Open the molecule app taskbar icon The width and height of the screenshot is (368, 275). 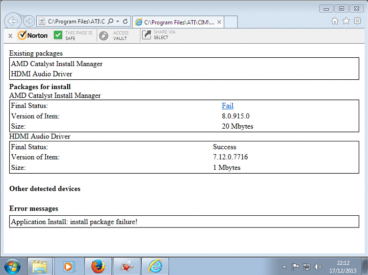127,266
